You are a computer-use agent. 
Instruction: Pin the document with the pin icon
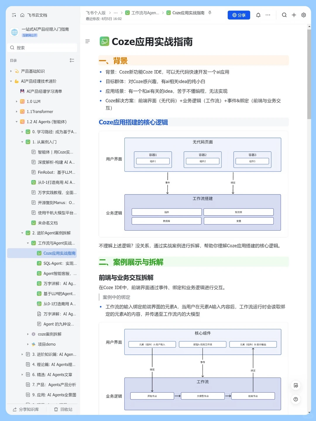[210, 13]
